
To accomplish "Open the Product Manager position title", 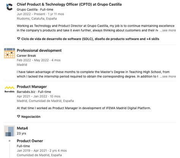I will coord(32,87).
